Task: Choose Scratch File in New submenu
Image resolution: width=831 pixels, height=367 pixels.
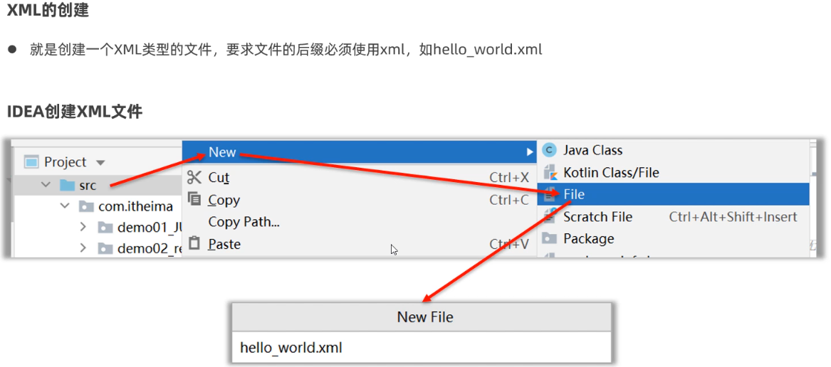Action: [x=674, y=217]
